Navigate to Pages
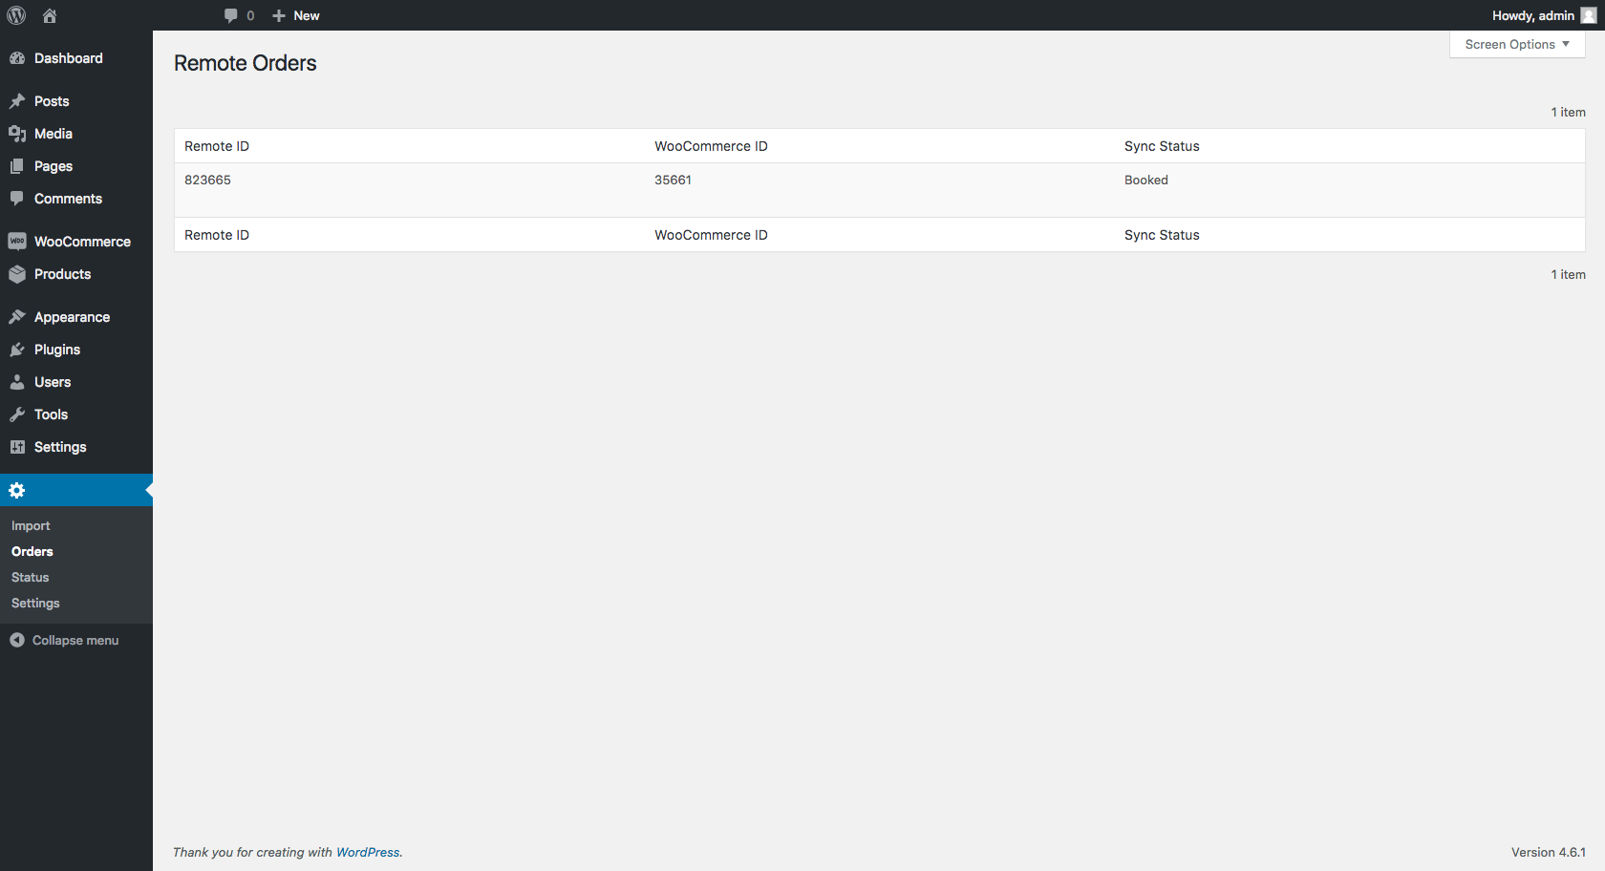Image resolution: width=1605 pixels, height=871 pixels. [x=53, y=166]
